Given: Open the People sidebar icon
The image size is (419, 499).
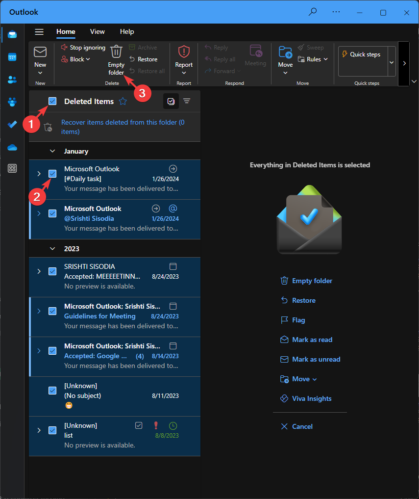Looking at the screenshot, I should (12, 79).
